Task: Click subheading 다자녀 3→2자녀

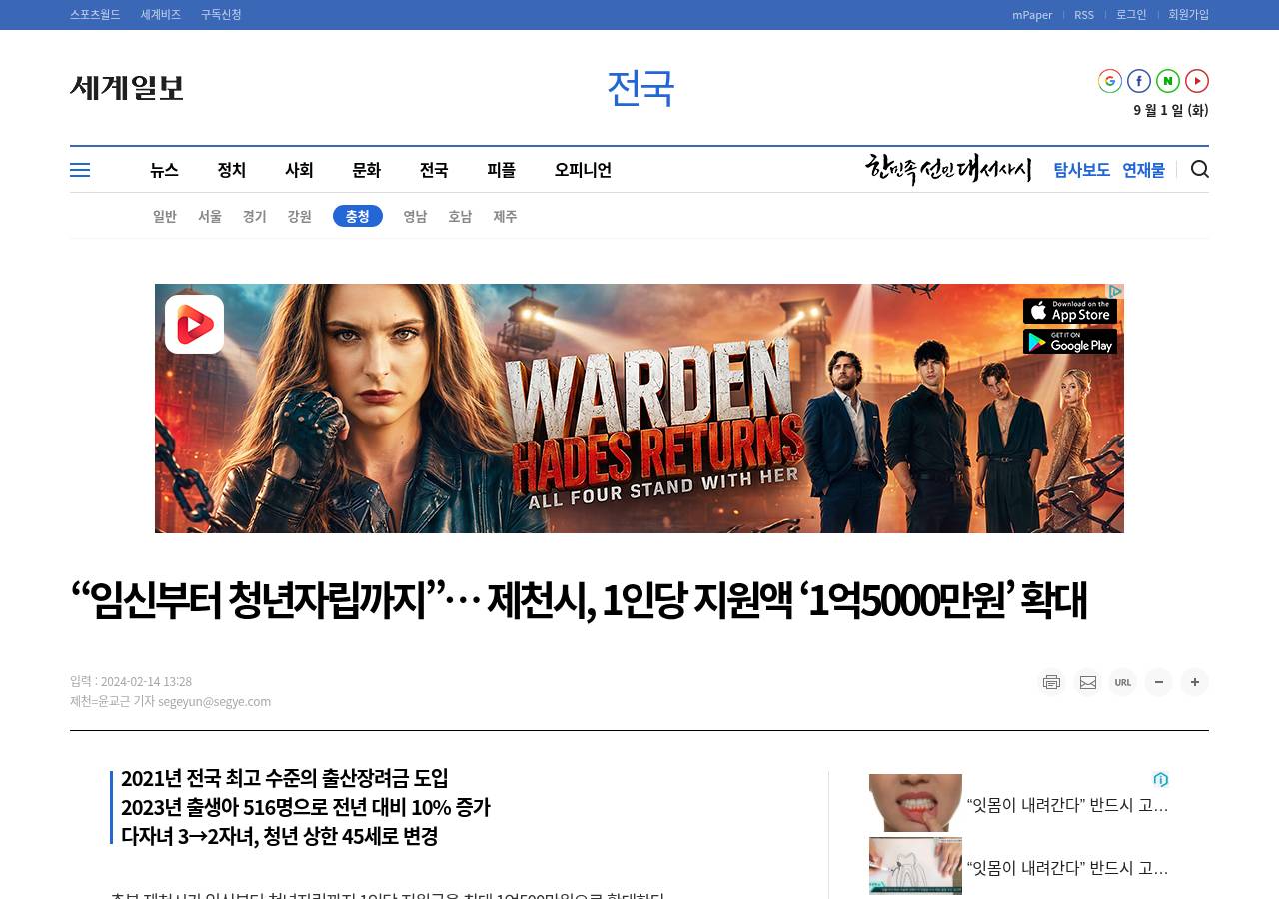Action: coord(280,836)
